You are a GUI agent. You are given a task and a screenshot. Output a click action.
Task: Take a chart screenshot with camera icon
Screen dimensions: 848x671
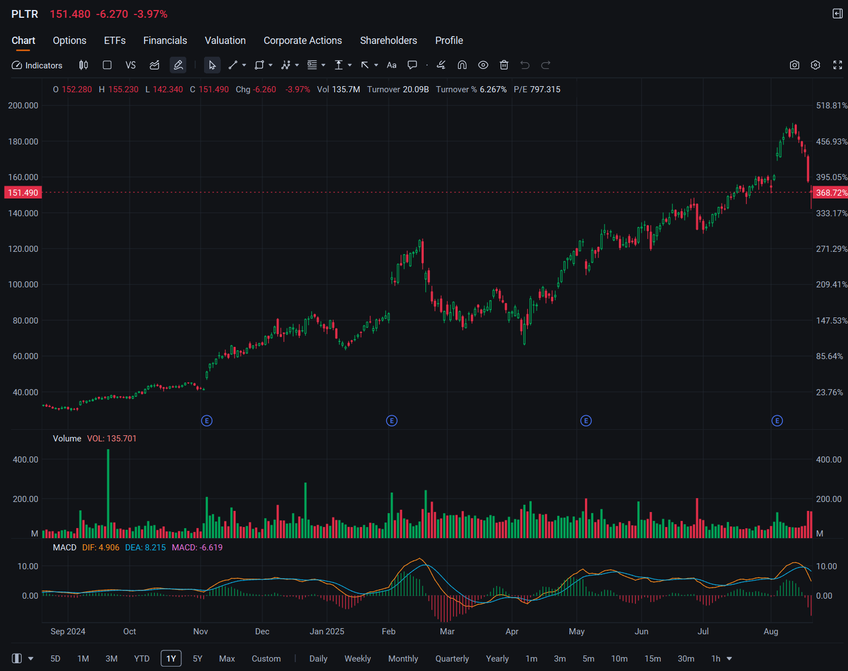click(795, 65)
